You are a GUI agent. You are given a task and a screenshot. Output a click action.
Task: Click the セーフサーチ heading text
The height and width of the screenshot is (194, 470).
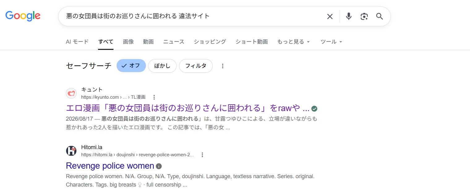89,66
